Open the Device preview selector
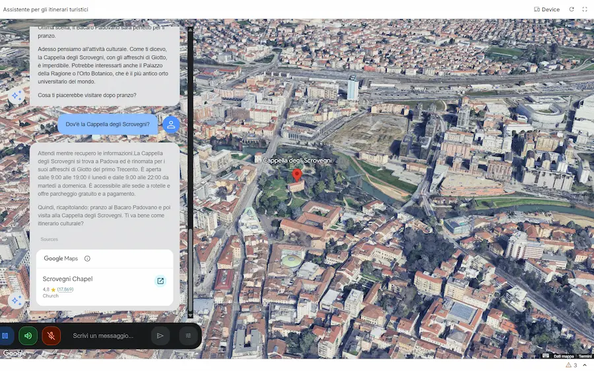This screenshot has width=594, height=371. coord(546,9)
